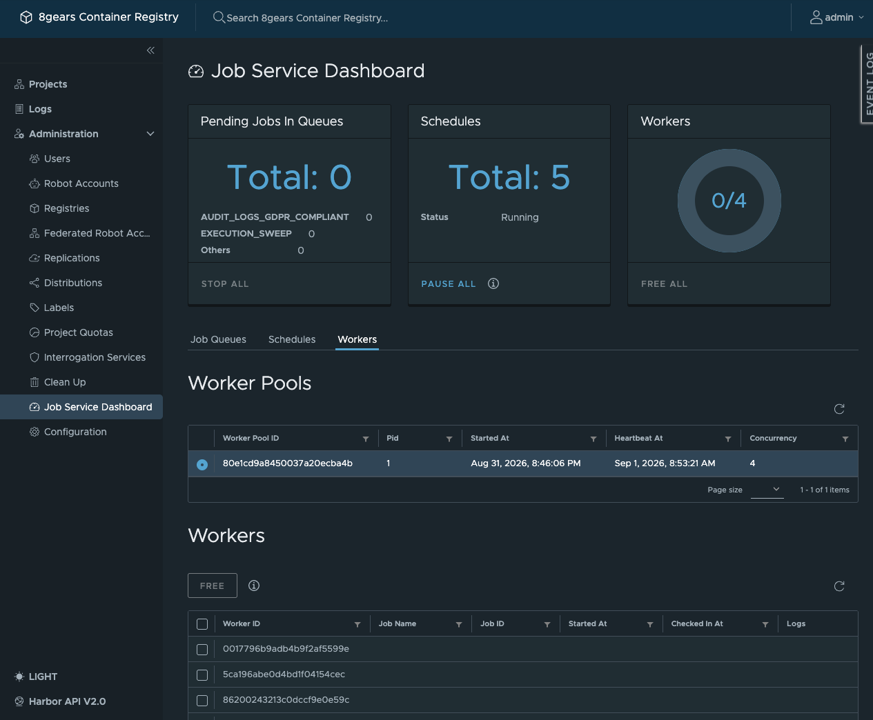This screenshot has width=873, height=720.
Task: Refresh the Workers table
Action: pyautogui.click(x=839, y=586)
